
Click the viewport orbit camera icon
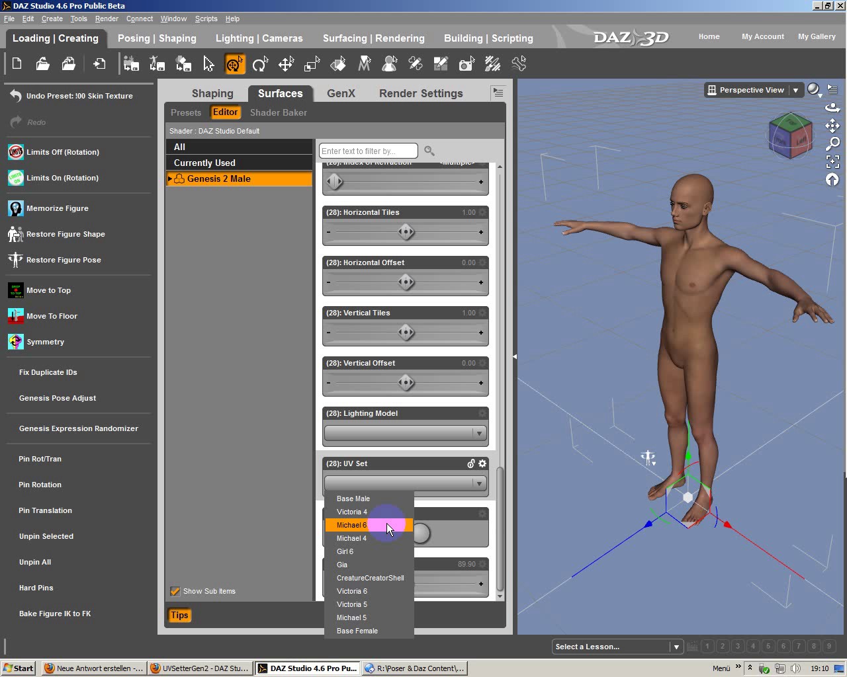click(x=832, y=108)
